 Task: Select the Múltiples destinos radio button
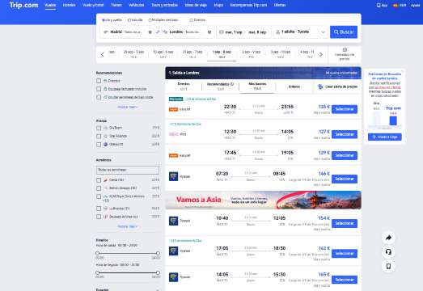click(150, 20)
